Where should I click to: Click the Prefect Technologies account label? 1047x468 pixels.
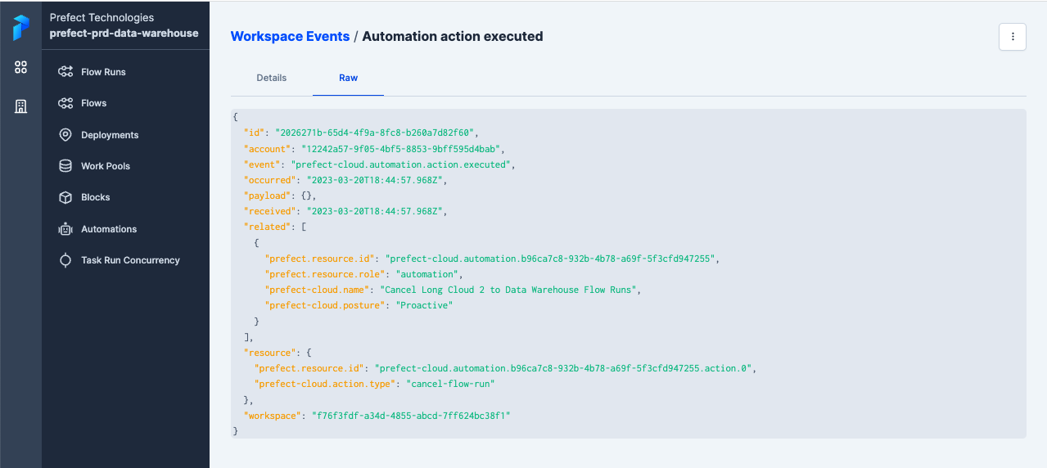tap(102, 17)
